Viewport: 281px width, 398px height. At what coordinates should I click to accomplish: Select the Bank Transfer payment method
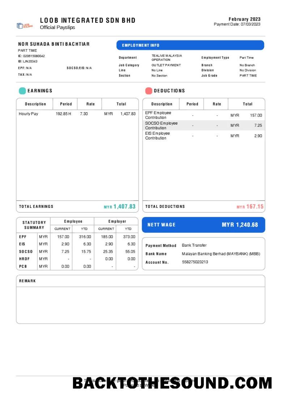pos(194,245)
